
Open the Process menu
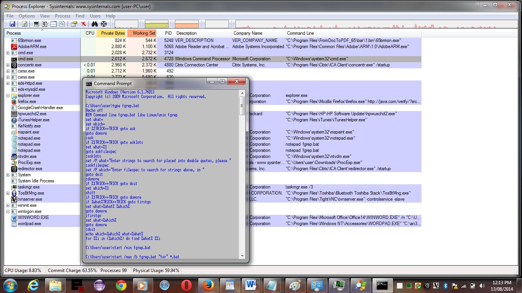point(63,16)
